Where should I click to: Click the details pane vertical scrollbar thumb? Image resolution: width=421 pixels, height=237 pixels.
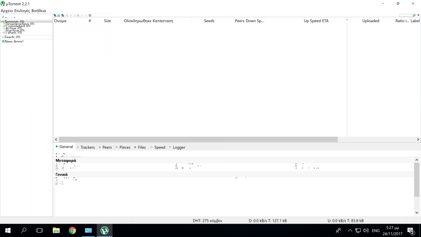pyautogui.click(x=417, y=179)
